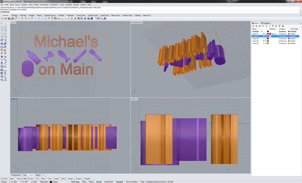The width and height of the screenshot is (302, 183).
Task: Toggle Disable osnap checkbox
Action: coord(83,179)
